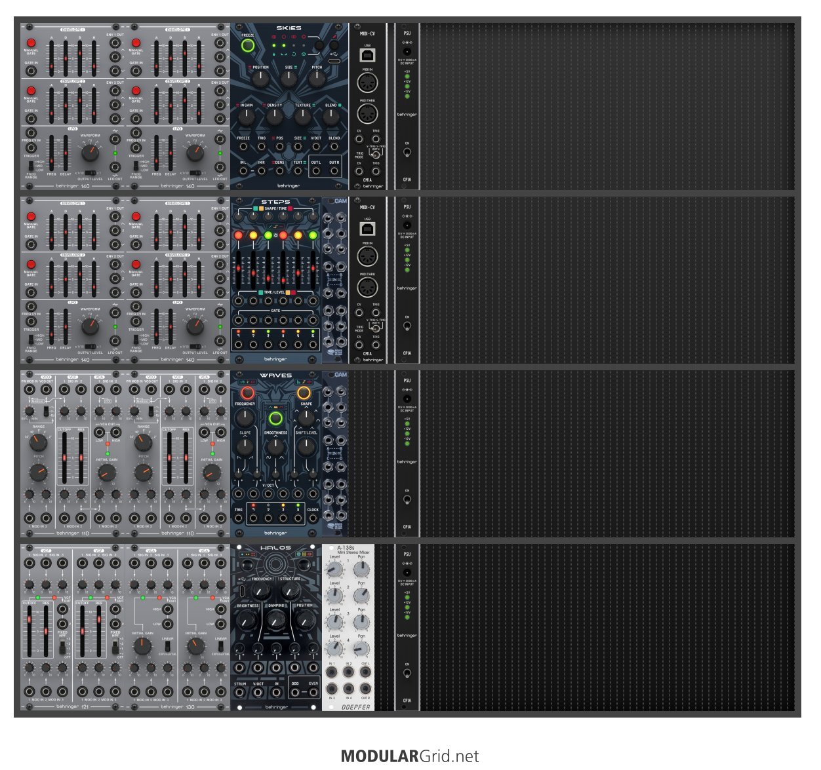The height and width of the screenshot is (770, 821).
Task: Select the CLOCK jack on Waves
Action: (313, 518)
